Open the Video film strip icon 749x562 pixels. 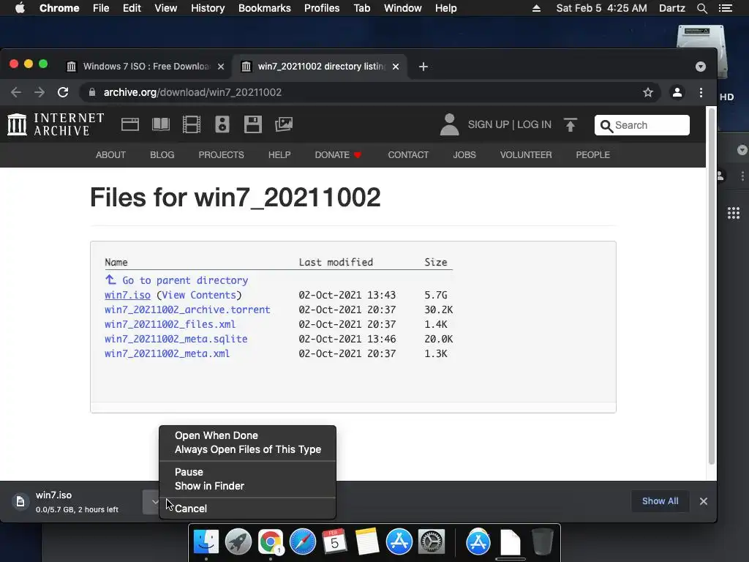pos(192,124)
